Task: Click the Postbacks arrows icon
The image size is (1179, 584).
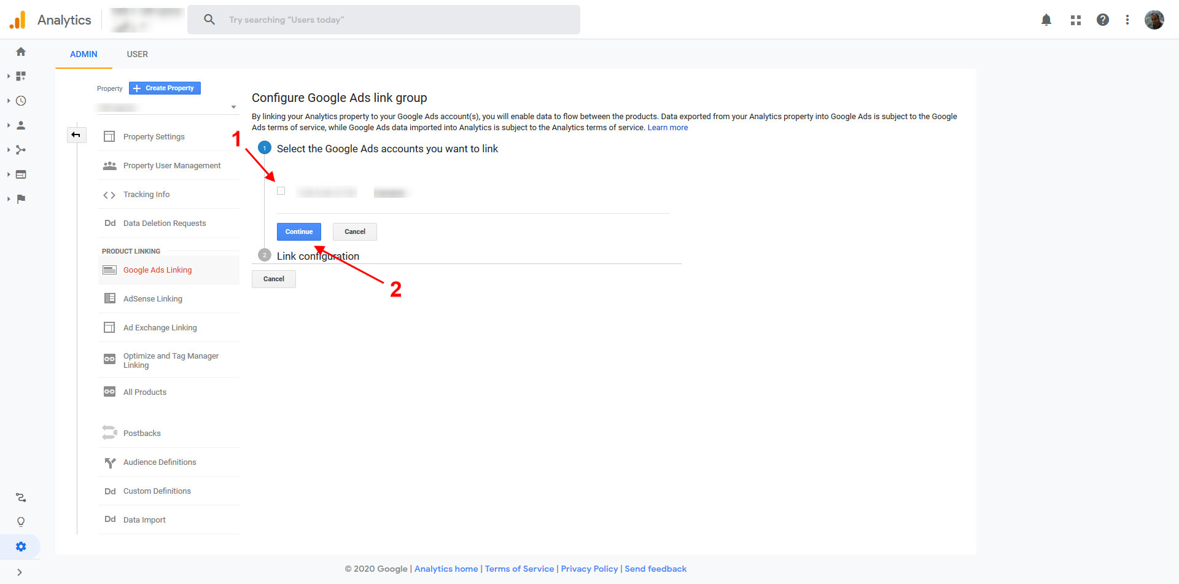Action: pyautogui.click(x=109, y=433)
